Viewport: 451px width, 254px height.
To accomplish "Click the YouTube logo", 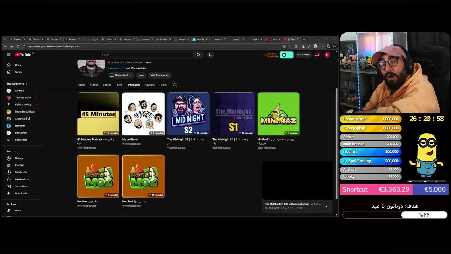I will coord(23,55).
